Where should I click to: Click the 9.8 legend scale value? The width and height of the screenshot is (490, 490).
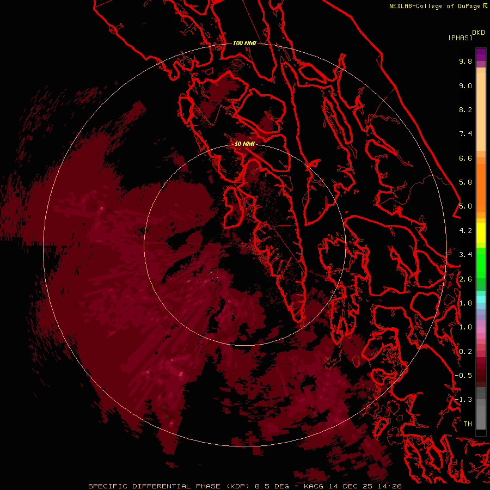(465, 62)
